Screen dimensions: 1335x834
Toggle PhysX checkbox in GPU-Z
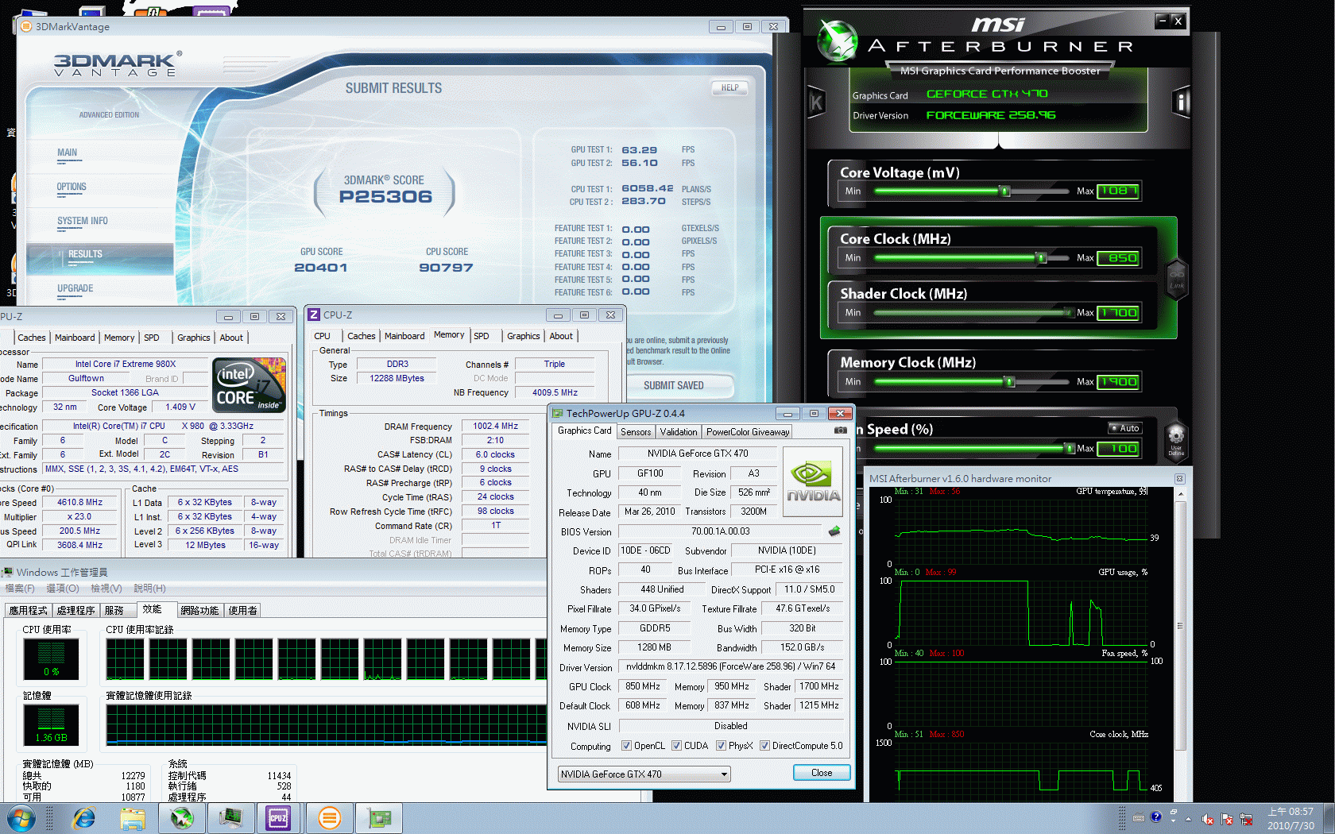[x=721, y=746]
